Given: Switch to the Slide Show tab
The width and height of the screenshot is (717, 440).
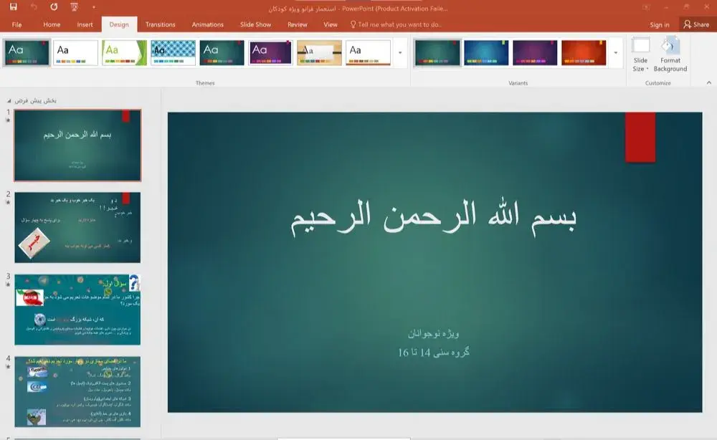Looking at the screenshot, I should pyautogui.click(x=255, y=24).
